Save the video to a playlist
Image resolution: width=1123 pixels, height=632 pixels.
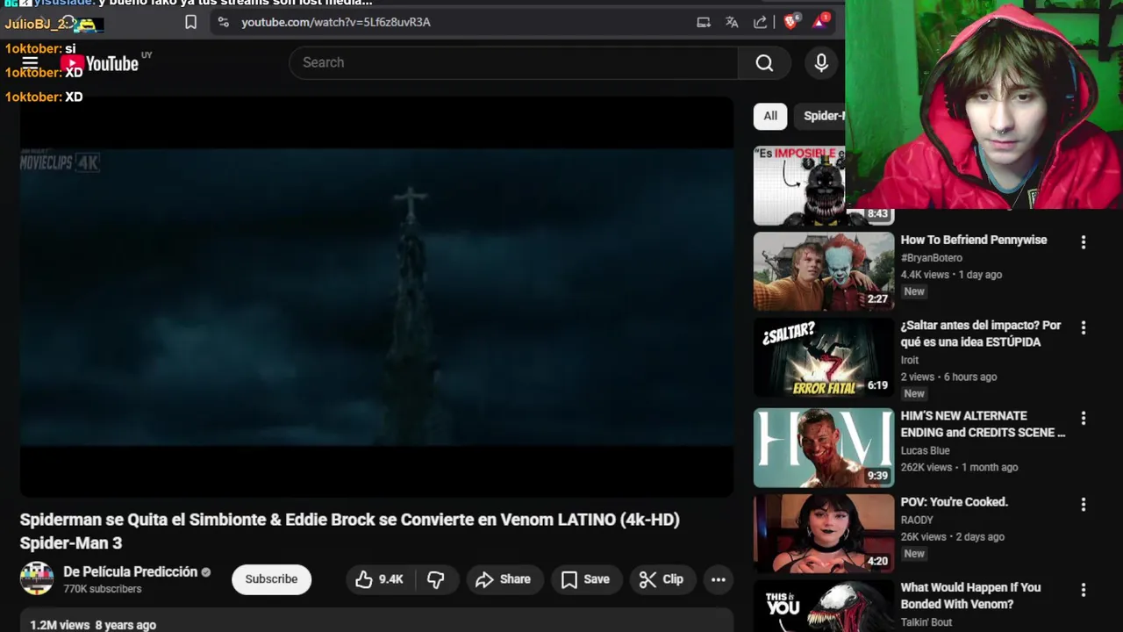(x=585, y=579)
